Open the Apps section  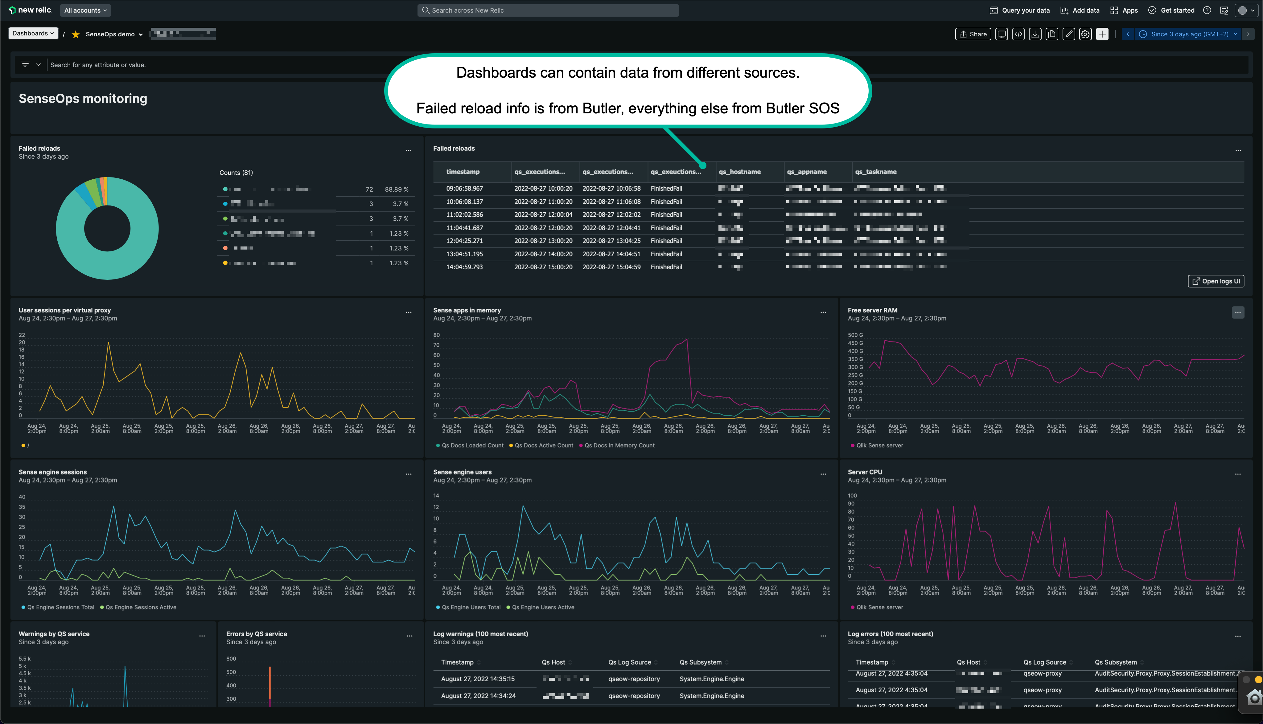pyautogui.click(x=1124, y=10)
